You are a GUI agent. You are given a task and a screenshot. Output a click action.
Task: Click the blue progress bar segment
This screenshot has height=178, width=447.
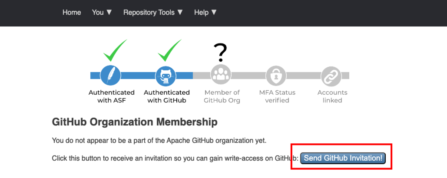(x=138, y=76)
